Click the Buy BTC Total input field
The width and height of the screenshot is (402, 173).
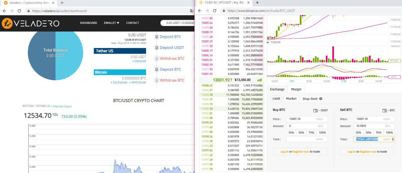307,139
